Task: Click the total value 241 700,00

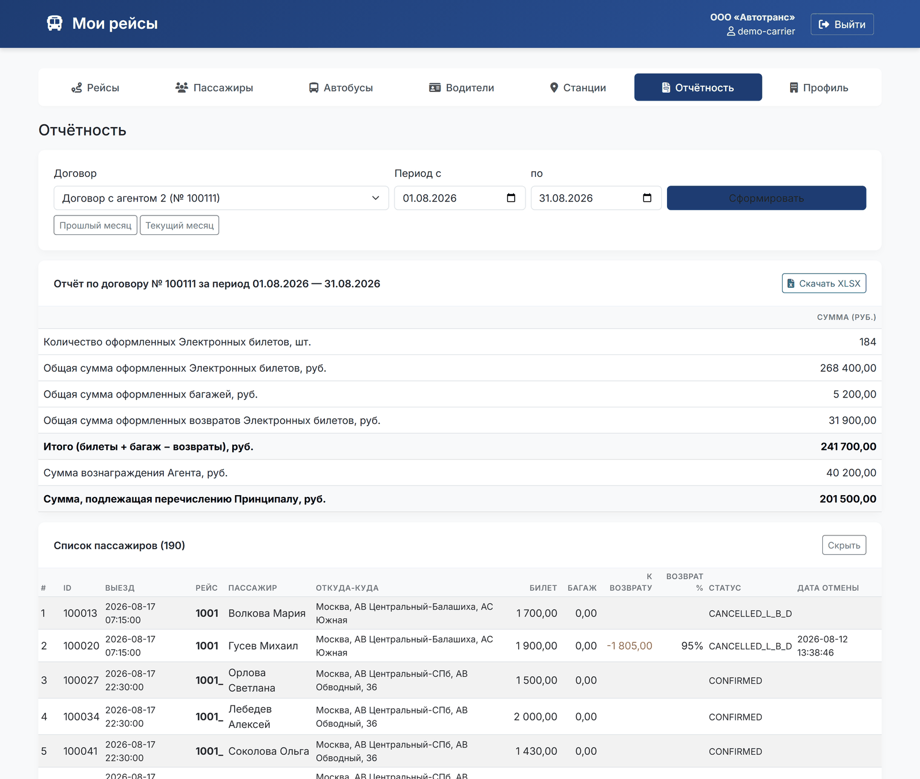Action: coord(848,446)
